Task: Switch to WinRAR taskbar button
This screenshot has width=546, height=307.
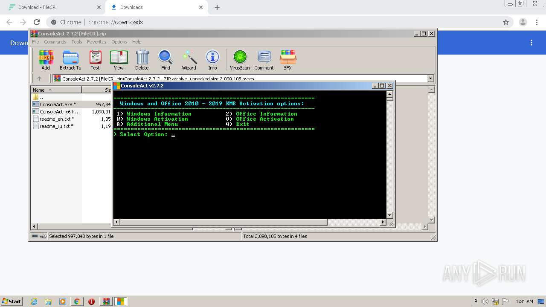Action: tap(106, 301)
